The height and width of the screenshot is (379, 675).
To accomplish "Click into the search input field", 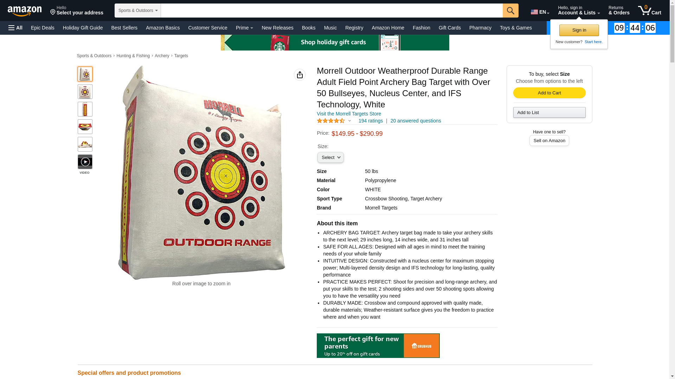I will point(332,11).
